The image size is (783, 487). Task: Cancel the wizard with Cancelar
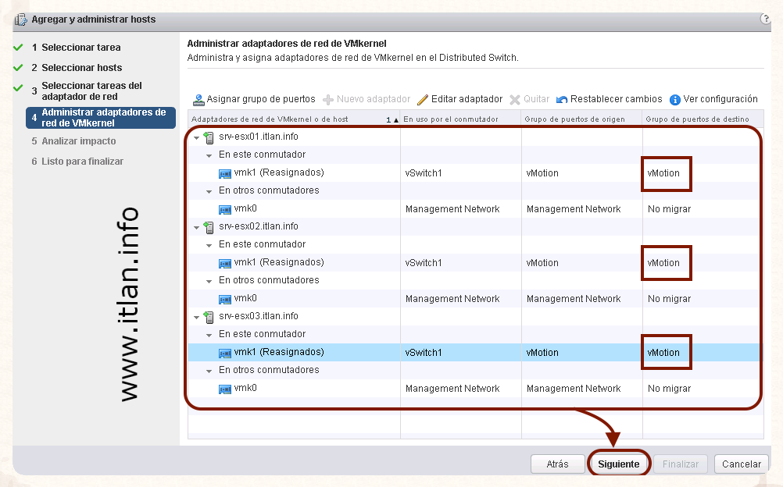(x=741, y=464)
